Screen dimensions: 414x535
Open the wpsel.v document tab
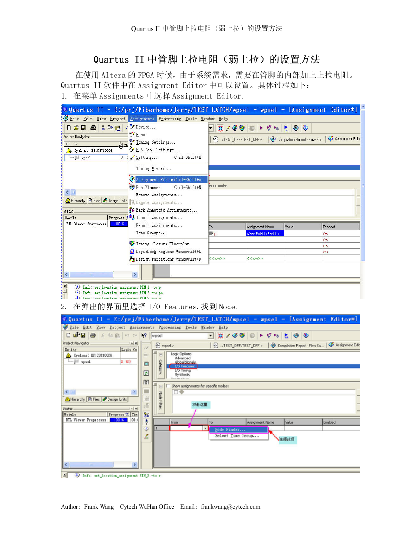point(165,345)
